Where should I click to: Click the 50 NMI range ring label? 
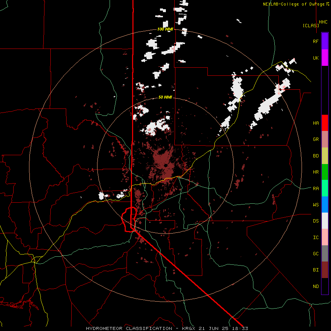click(x=165, y=97)
